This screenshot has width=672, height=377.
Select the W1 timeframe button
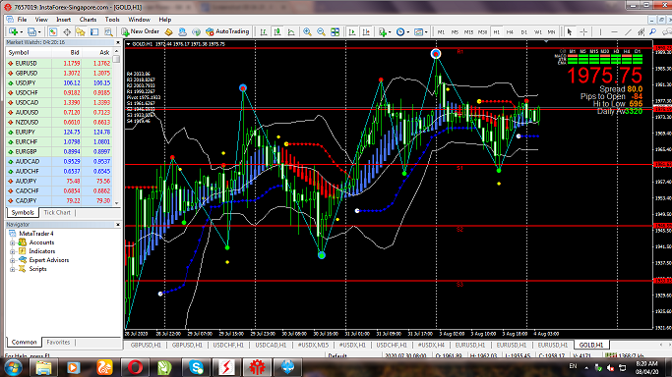tap(537, 32)
